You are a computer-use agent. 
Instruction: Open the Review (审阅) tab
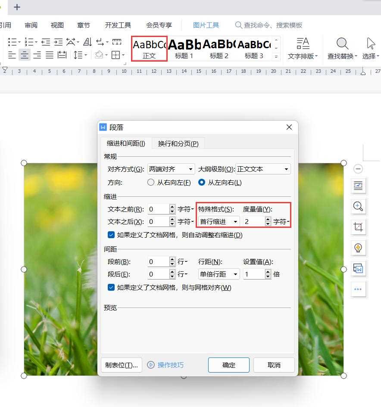pos(31,25)
